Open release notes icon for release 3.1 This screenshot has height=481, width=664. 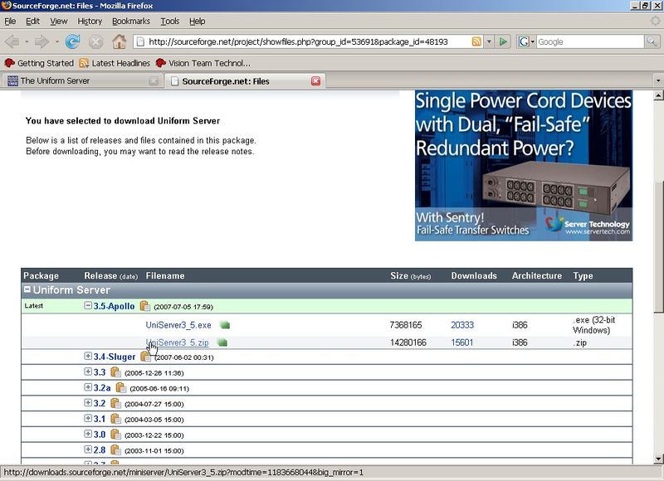(115, 419)
